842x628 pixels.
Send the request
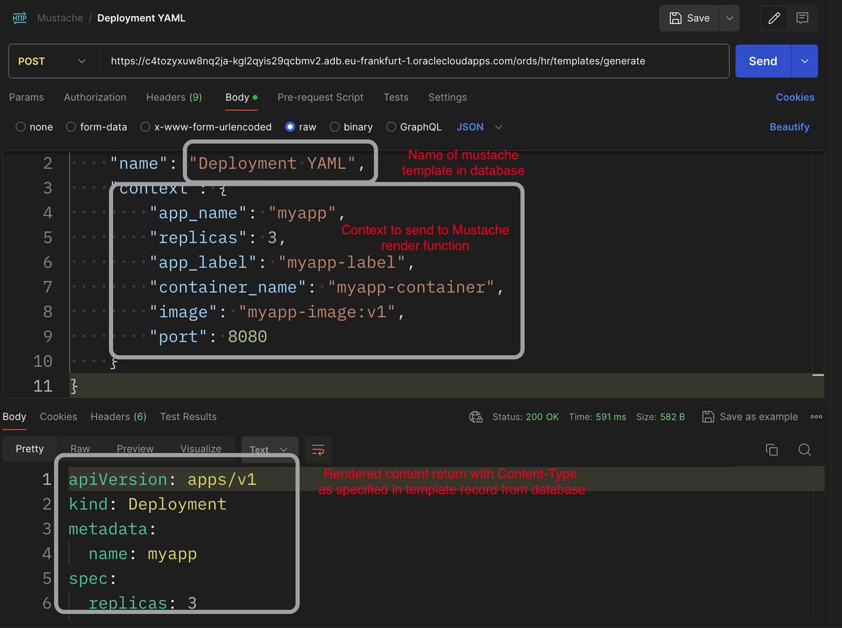tap(763, 61)
